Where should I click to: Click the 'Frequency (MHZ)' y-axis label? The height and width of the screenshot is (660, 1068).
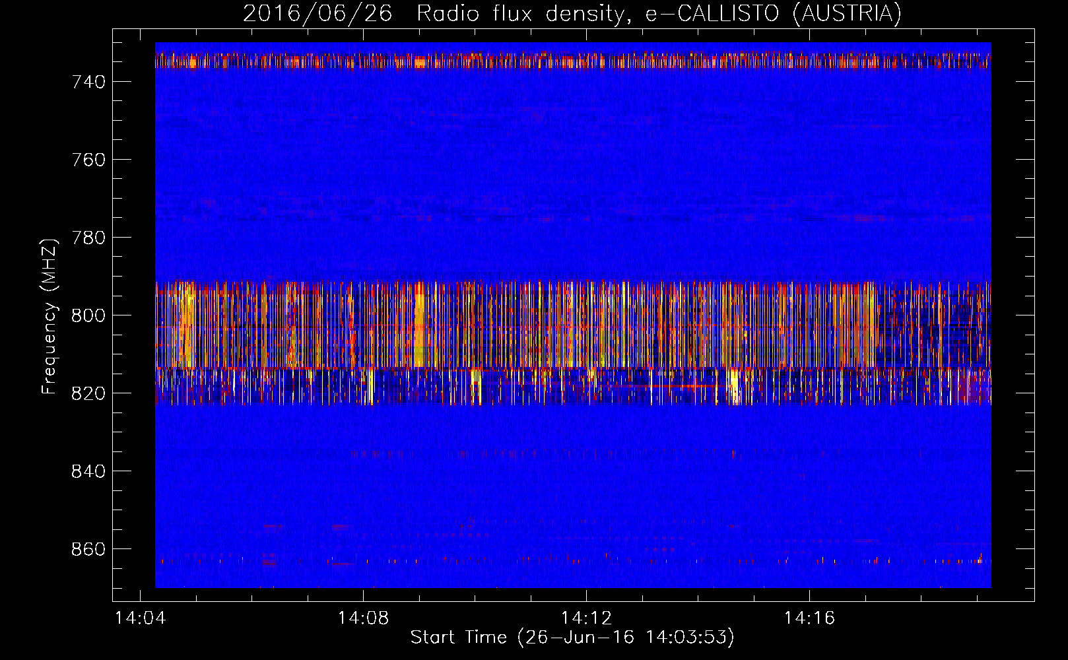(x=50, y=316)
